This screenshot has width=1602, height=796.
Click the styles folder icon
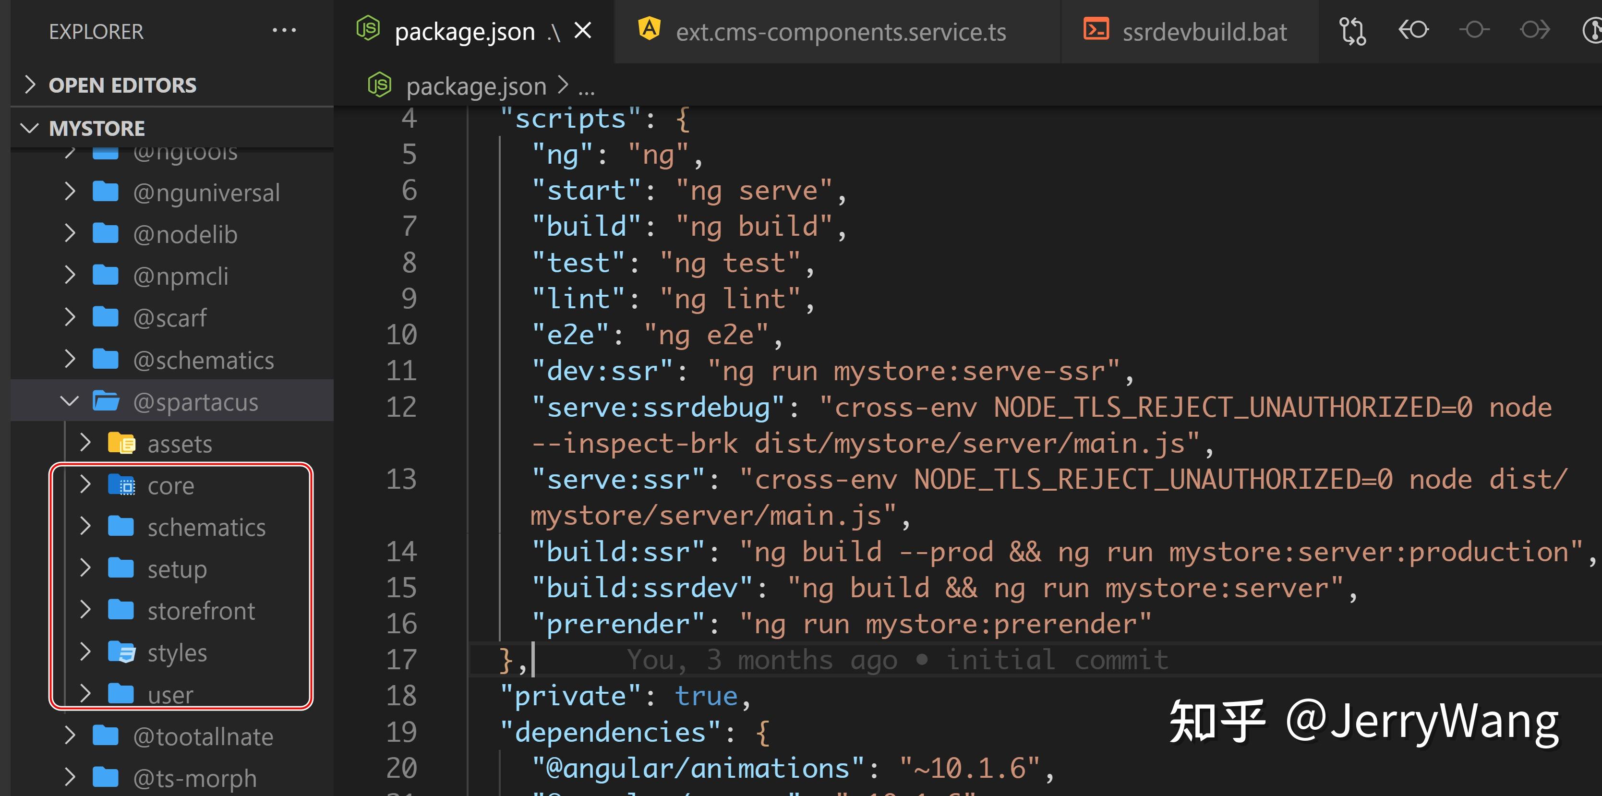pyautogui.click(x=121, y=651)
